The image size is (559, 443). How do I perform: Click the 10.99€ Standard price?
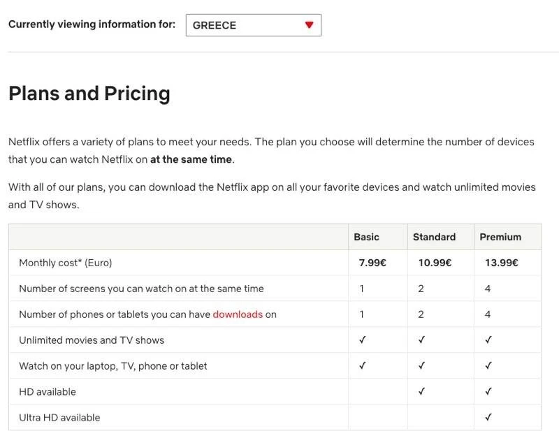point(435,263)
